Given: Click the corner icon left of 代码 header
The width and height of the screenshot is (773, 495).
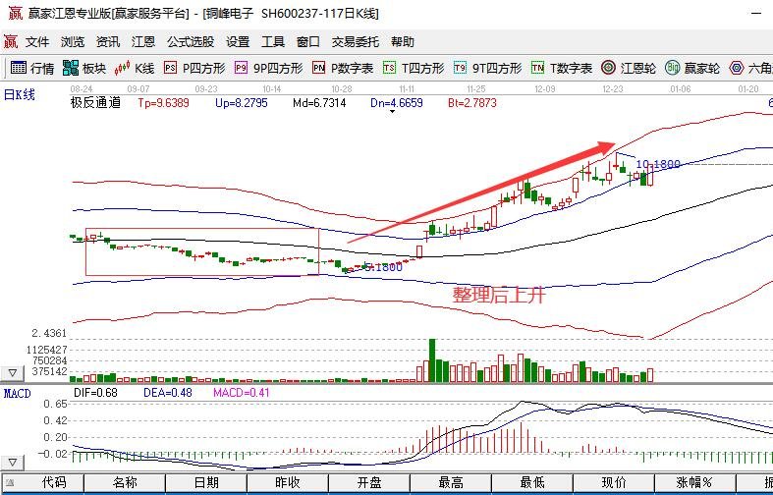Looking at the screenshot, I should (x=10, y=482).
